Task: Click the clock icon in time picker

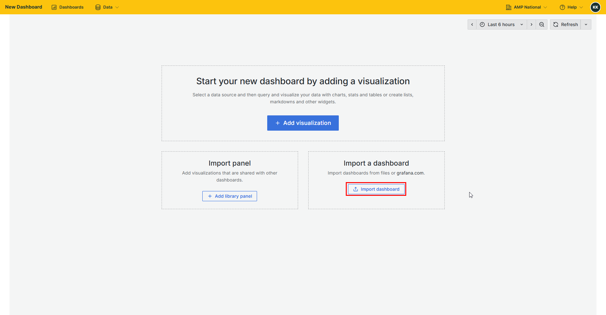Action: pos(482,24)
